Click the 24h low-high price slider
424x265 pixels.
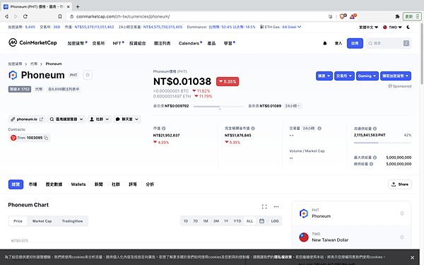coord(218,107)
